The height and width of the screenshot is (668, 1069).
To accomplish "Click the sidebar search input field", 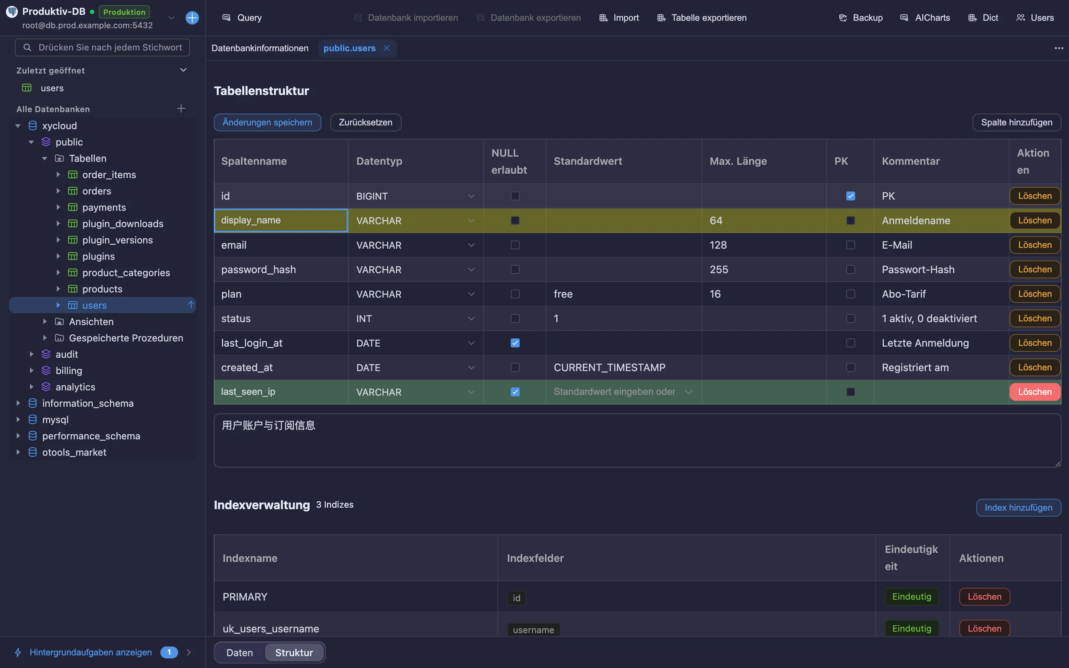I will pyautogui.click(x=102, y=47).
